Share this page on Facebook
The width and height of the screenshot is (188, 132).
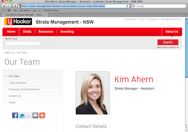tap(15, 115)
